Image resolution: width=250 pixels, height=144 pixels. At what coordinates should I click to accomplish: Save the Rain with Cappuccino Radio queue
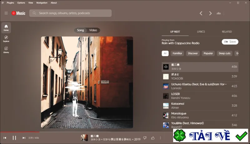coord(230,42)
